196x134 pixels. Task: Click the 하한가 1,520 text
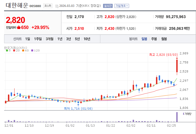[x=126, y=28]
